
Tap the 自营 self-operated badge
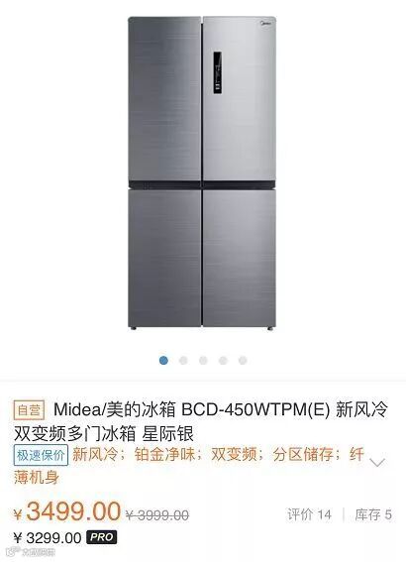(x=29, y=410)
